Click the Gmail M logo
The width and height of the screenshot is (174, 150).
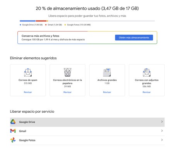(x=13, y=131)
